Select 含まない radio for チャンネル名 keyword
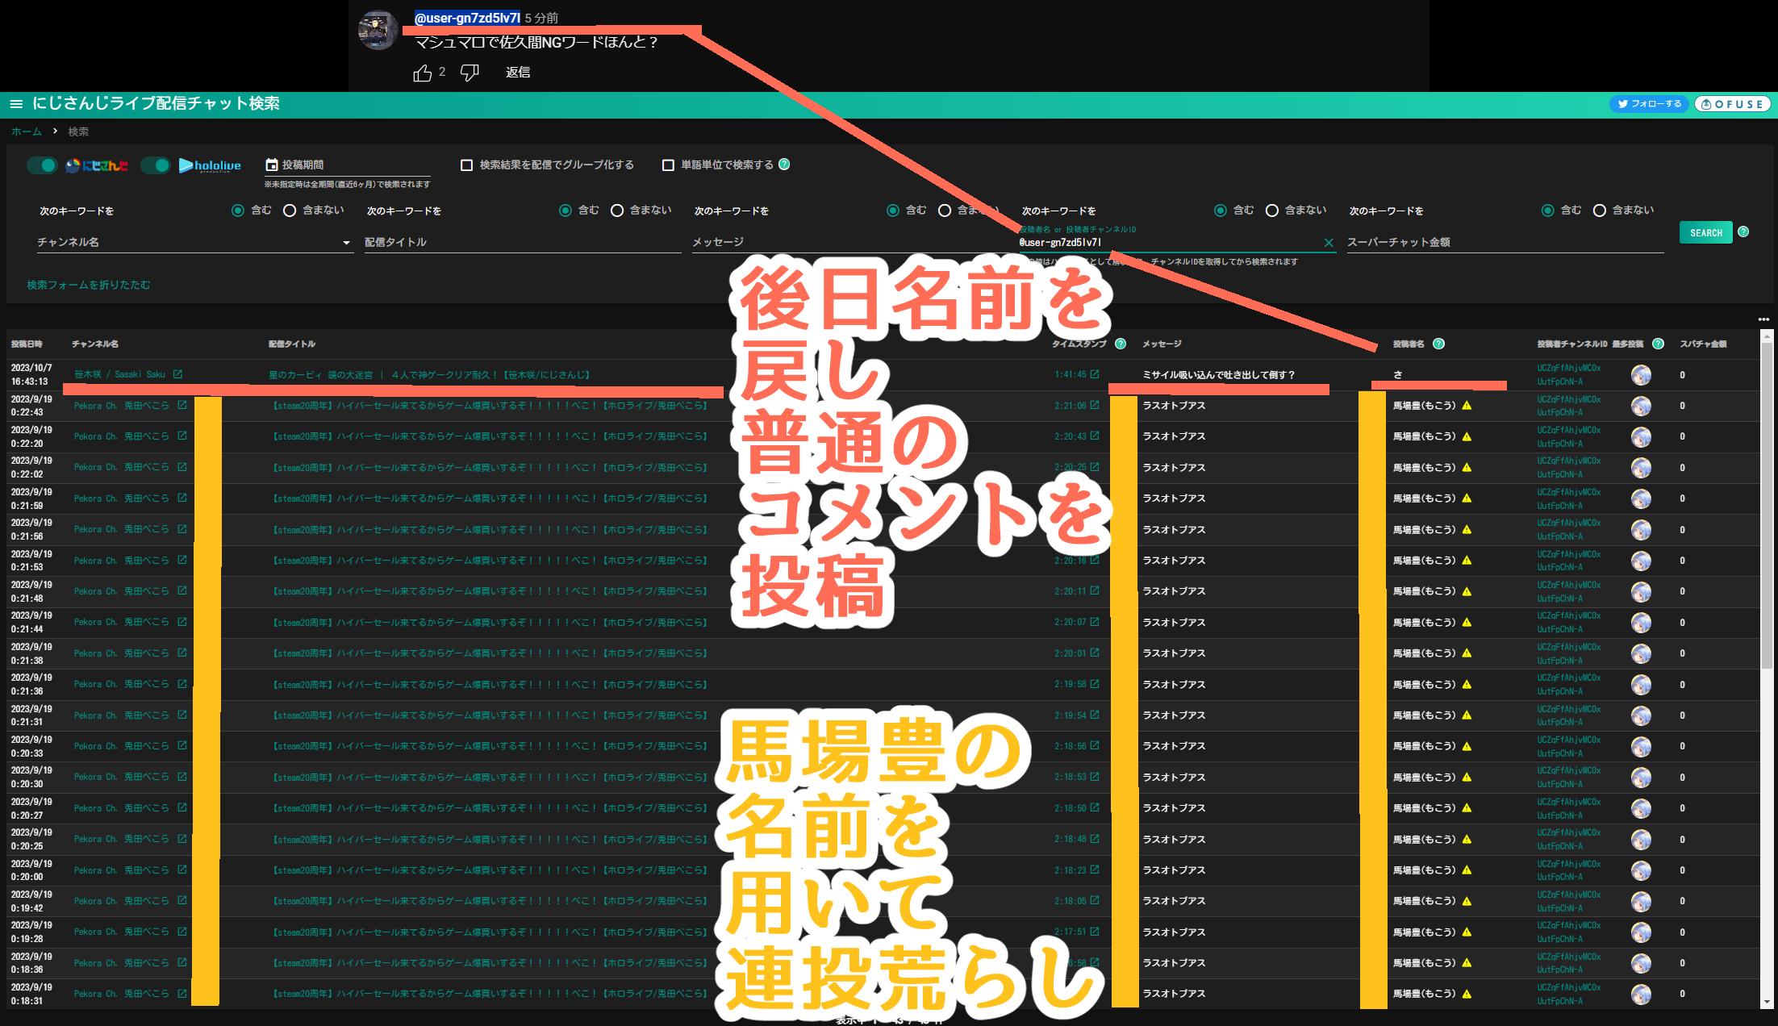 point(290,211)
